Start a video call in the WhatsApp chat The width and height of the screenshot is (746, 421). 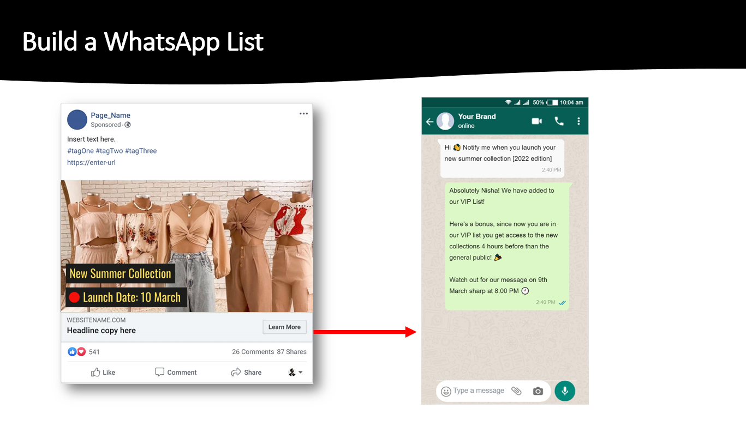536,121
